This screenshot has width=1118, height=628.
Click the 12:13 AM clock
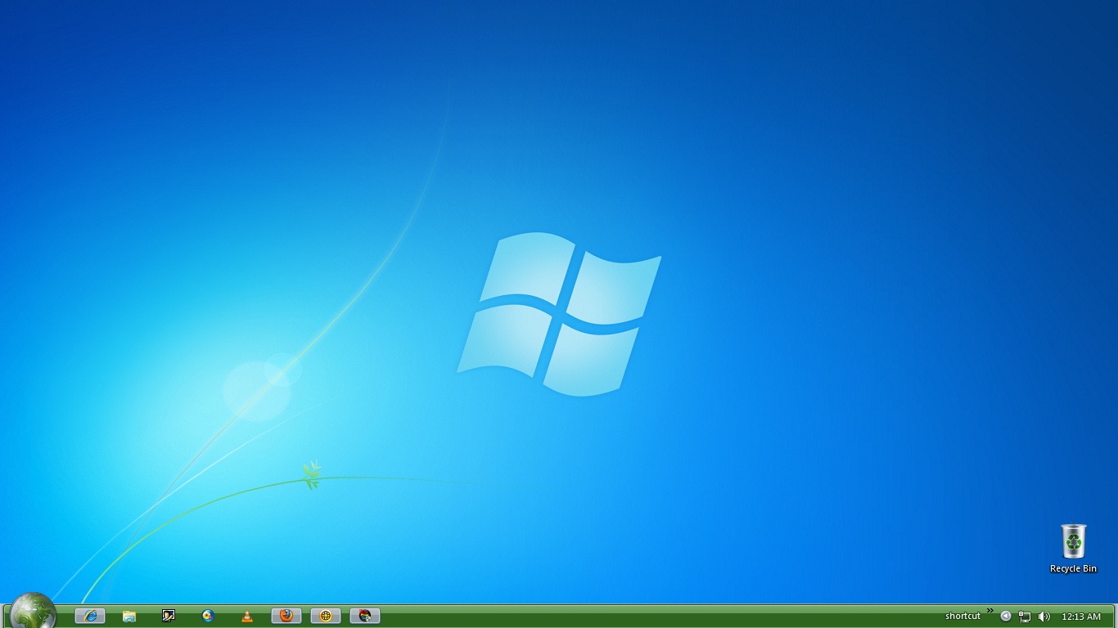[1081, 617]
